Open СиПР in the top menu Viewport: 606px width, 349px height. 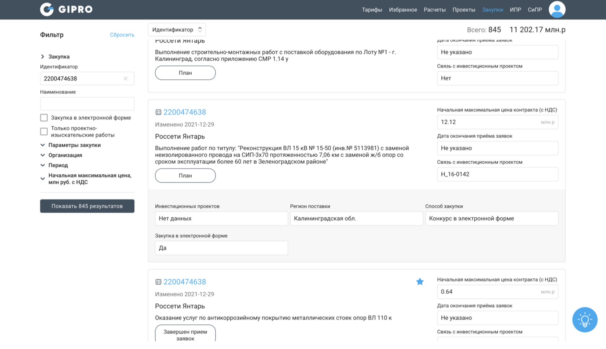click(x=535, y=10)
